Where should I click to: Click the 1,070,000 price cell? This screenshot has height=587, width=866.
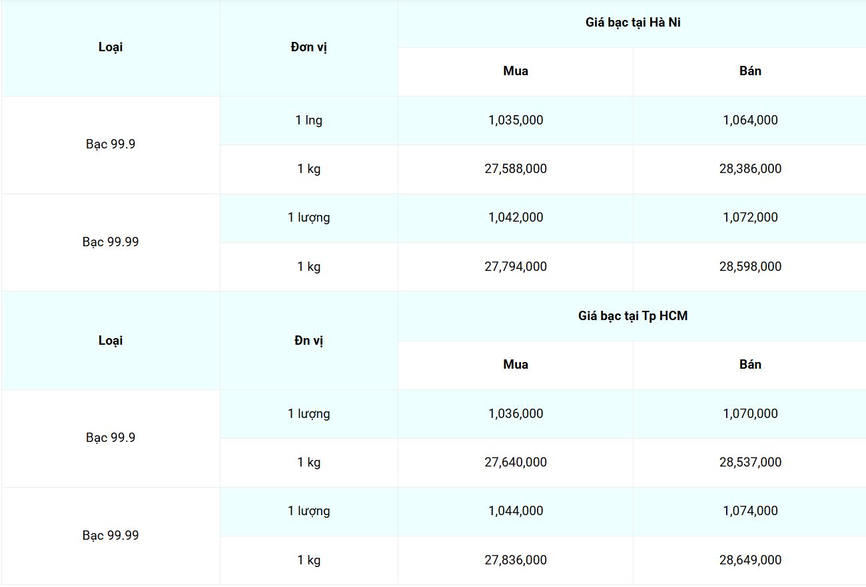pos(750,414)
